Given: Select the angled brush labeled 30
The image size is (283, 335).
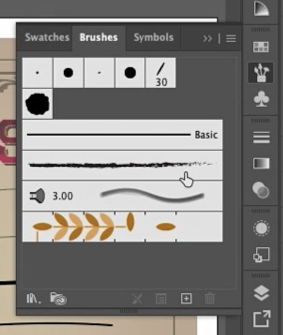Looking at the screenshot, I should click(161, 73).
